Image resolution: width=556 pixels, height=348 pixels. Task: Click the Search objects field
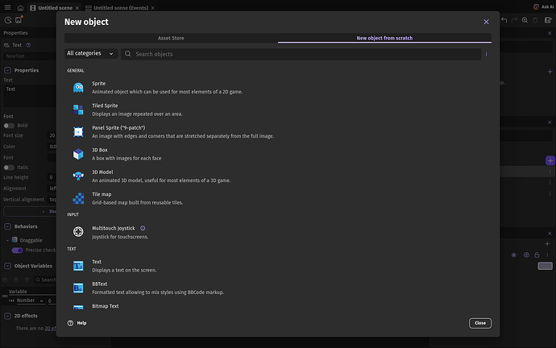[x=302, y=54]
